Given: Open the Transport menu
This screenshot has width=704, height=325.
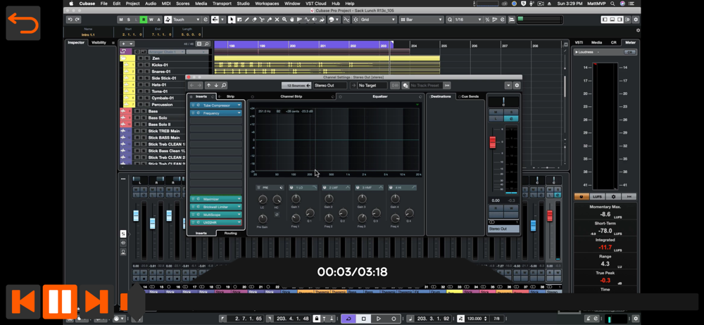Looking at the screenshot, I should click(x=222, y=3).
